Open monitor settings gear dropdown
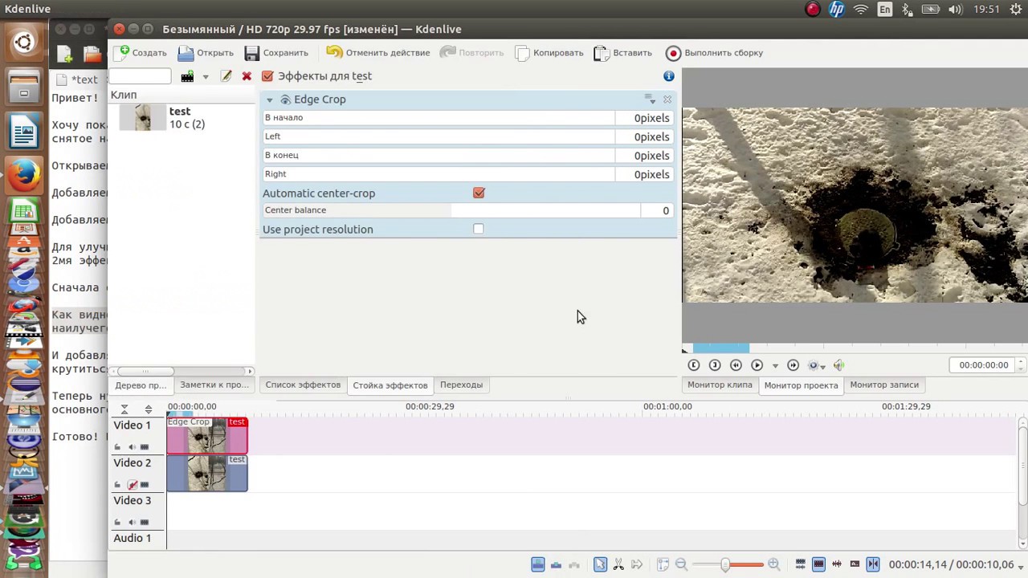The width and height of the screenshot is (1028, 578). [x=815, y=365]
